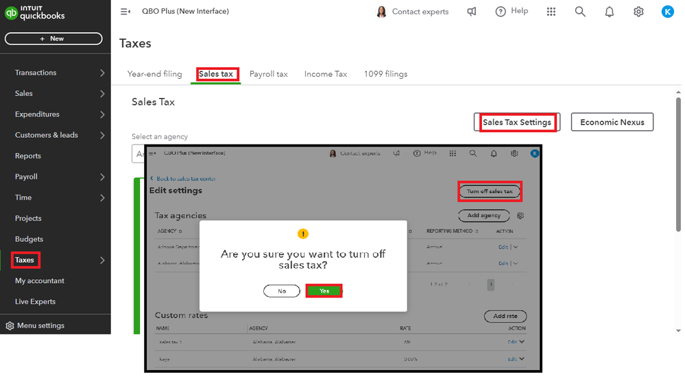Select Taxes in the sidebar
This screenshot has height=377, width=685.
25,260
